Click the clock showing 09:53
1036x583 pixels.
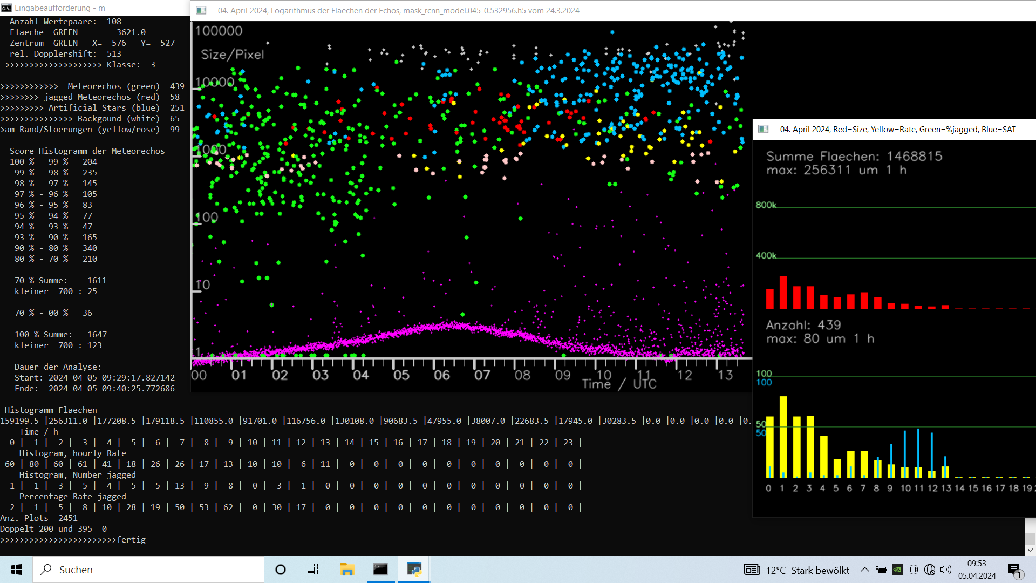click(x=977, y=570)
